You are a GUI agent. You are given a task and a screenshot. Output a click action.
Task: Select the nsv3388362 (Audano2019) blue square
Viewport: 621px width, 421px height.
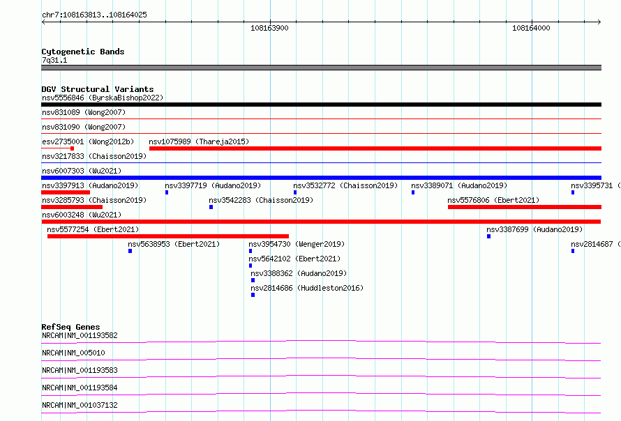253,280
